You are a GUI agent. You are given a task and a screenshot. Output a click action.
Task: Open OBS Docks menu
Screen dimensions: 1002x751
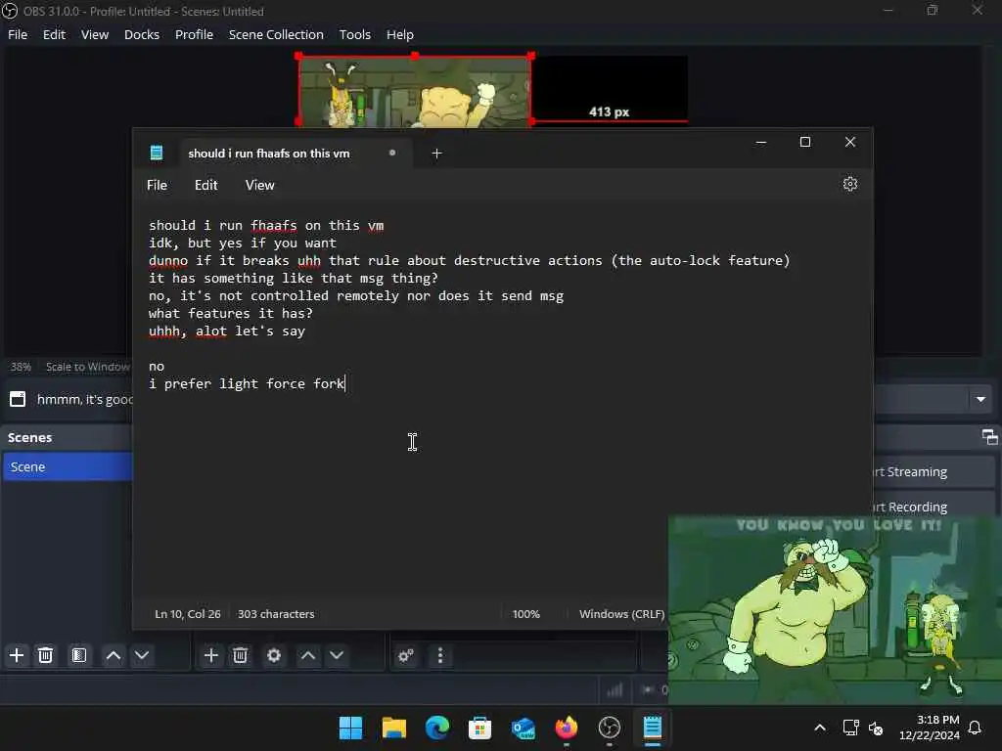click(x=142, y=34)
